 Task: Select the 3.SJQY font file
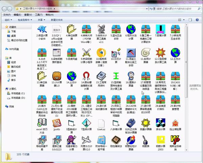[x=57, y=29]
